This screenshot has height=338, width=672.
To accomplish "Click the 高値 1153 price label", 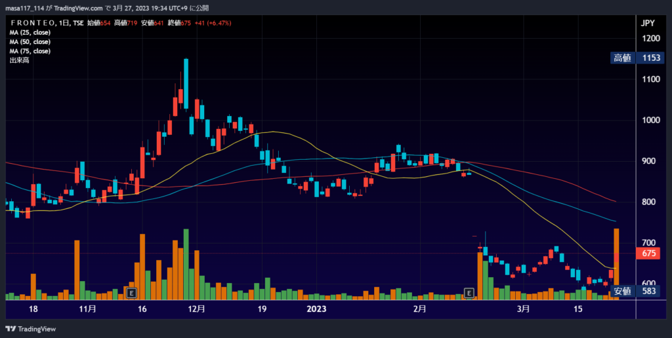I will click(637, 58).
